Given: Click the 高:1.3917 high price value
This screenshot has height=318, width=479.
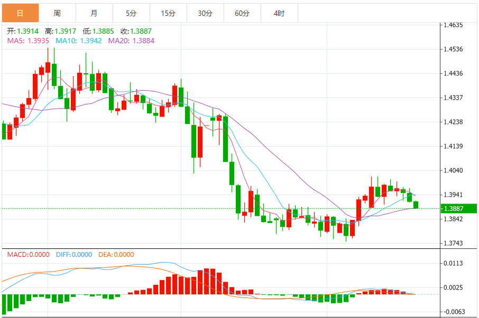Looking at the screenshot, I should (60, 31).
